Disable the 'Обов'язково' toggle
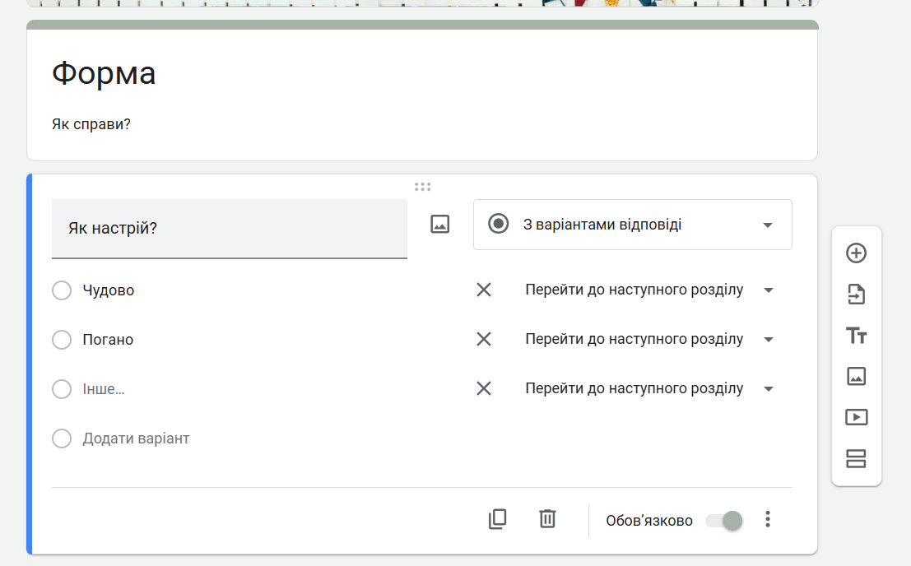Viewport: 911px width, 566px height. [723, 520]
